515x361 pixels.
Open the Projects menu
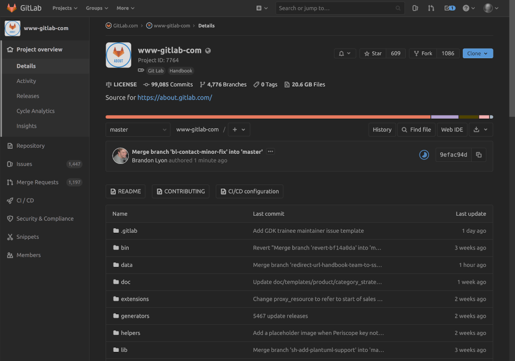[64, 8]
